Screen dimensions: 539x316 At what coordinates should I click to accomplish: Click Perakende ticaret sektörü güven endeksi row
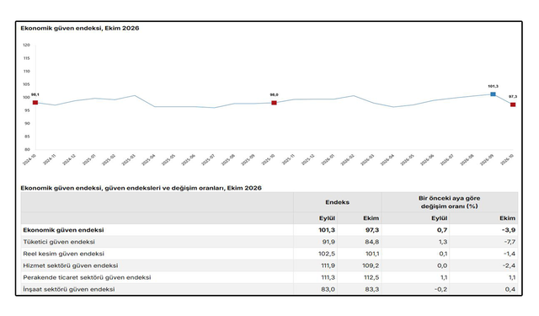[269, 277]
